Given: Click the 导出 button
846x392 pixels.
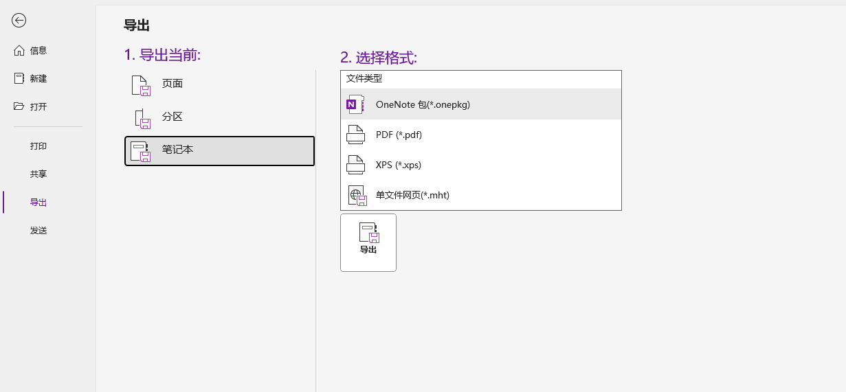Looking at the screenshot, I should (x=368, y=242).
